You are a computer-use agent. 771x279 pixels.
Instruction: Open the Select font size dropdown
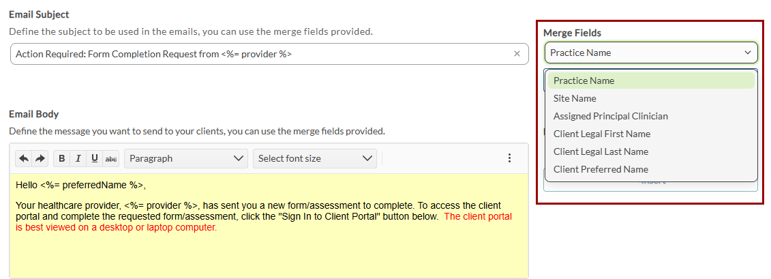coord(314,158)
